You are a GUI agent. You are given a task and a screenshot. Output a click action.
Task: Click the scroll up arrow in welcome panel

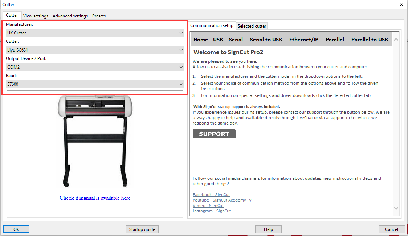tap(396, 40)
